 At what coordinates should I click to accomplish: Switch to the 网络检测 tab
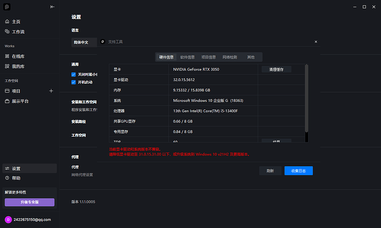pyautogui.click(x=230, y=57)
